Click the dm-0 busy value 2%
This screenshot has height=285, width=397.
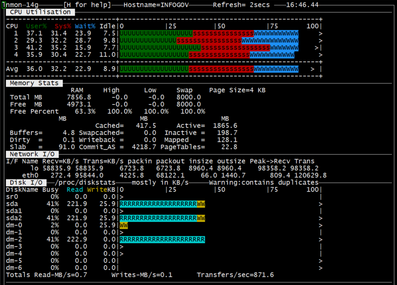55,225
